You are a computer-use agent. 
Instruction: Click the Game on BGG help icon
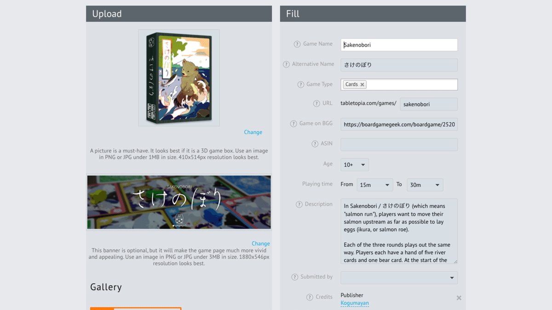pos(293,124)
